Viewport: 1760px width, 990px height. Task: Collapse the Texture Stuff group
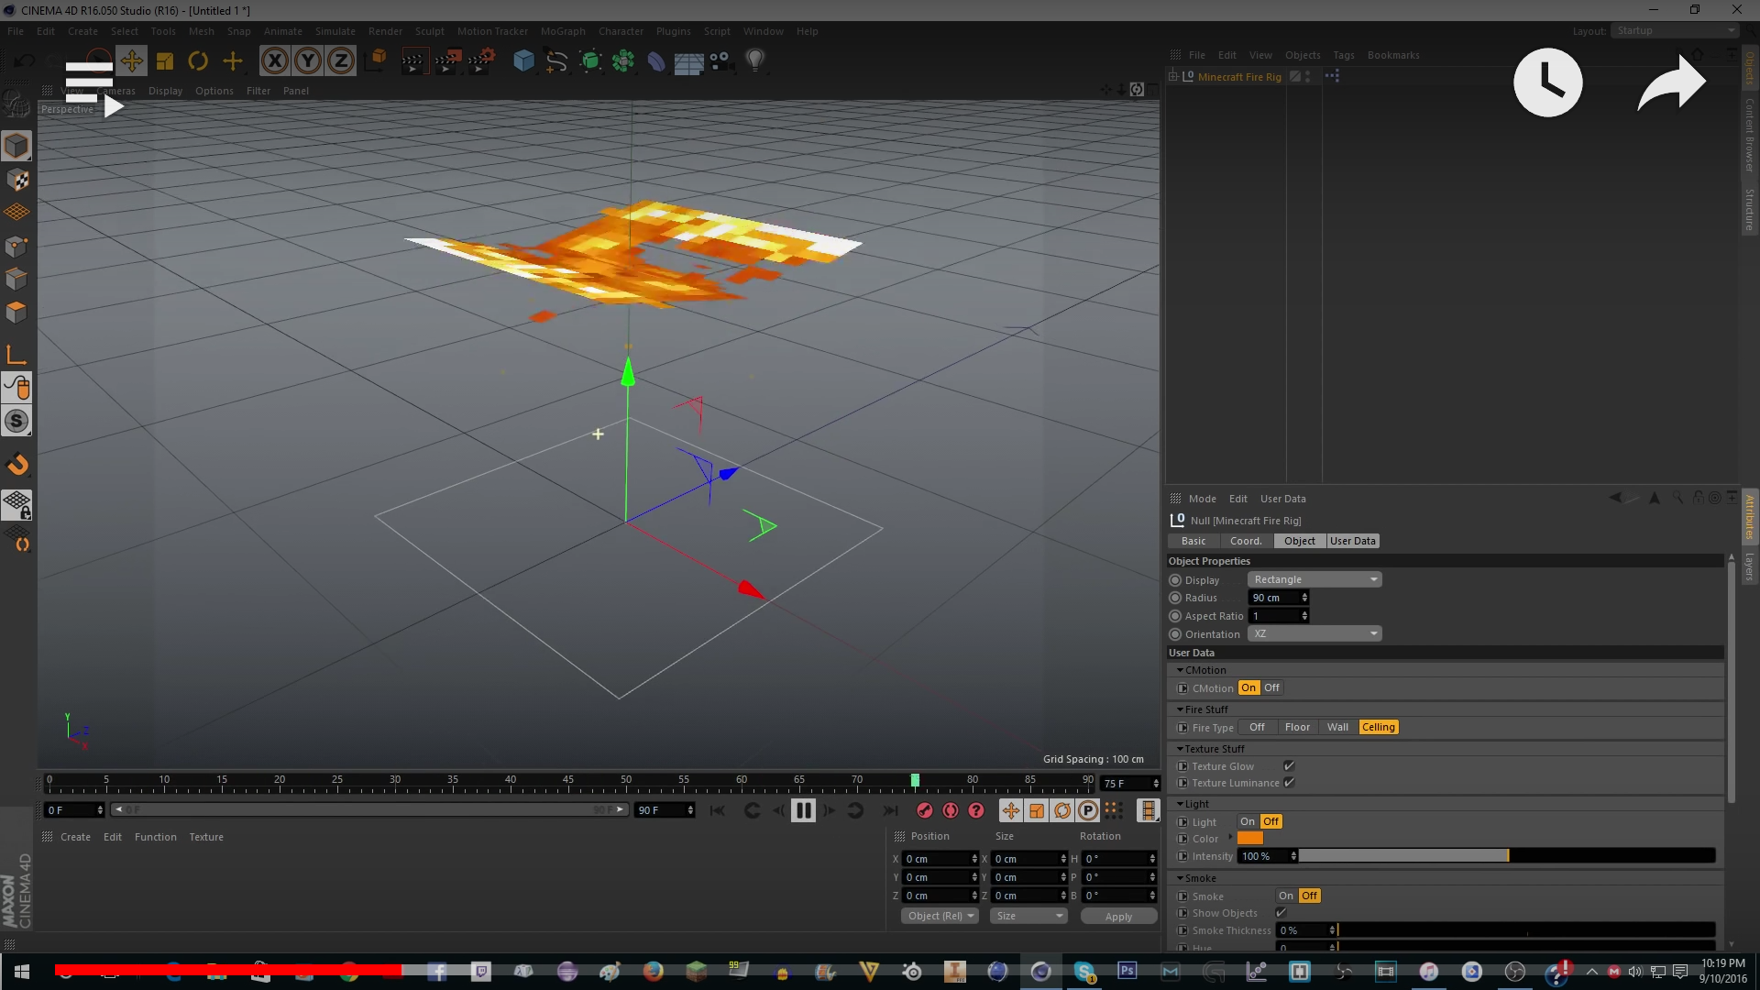point(1180,749)
